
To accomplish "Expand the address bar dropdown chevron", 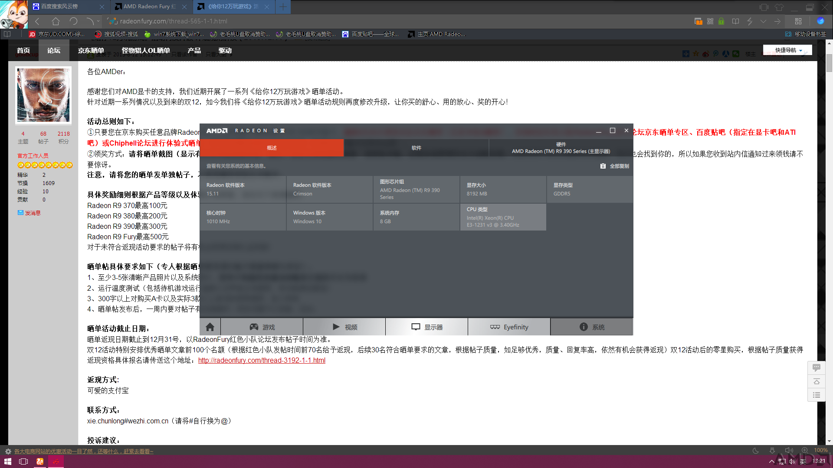I will pyautogui.click(x=763, y=21).
